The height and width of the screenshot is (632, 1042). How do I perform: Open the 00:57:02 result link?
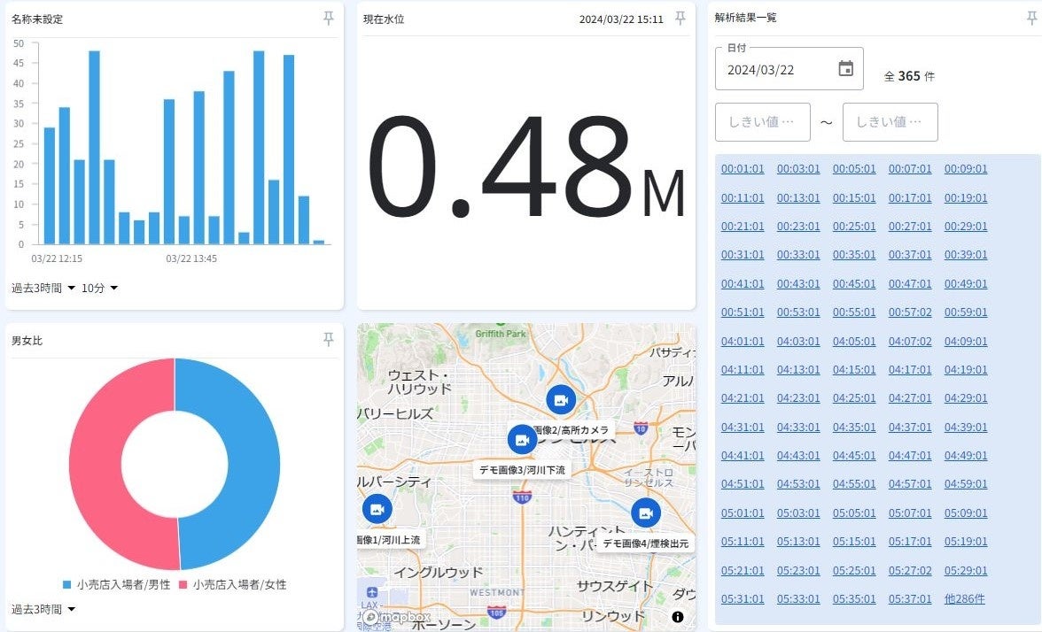coord(910,312)
